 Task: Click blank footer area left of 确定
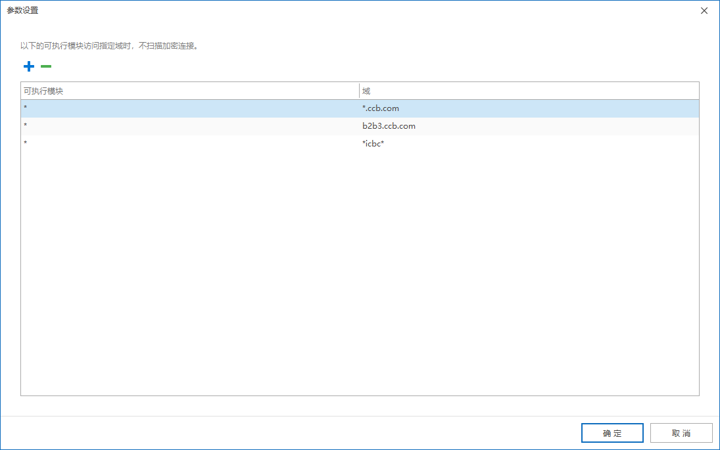[329, 434]
